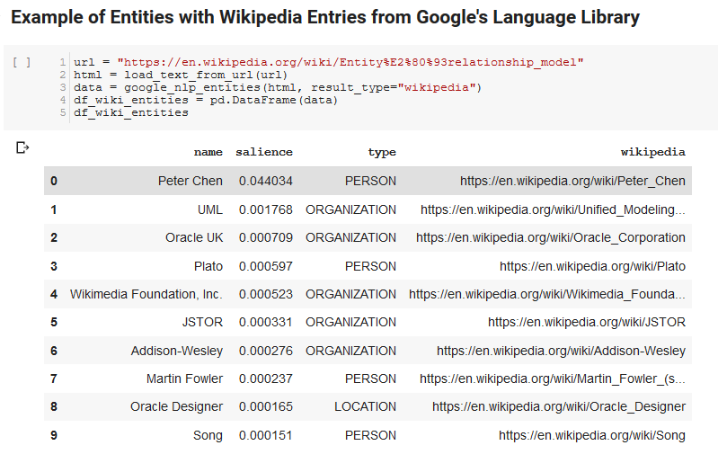
Task: Open the Peter_Chen Wikipedia link
Action: pyautogui.click(x=572, y=181)
